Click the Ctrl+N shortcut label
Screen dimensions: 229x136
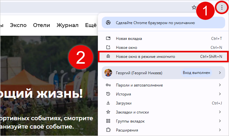216,48
